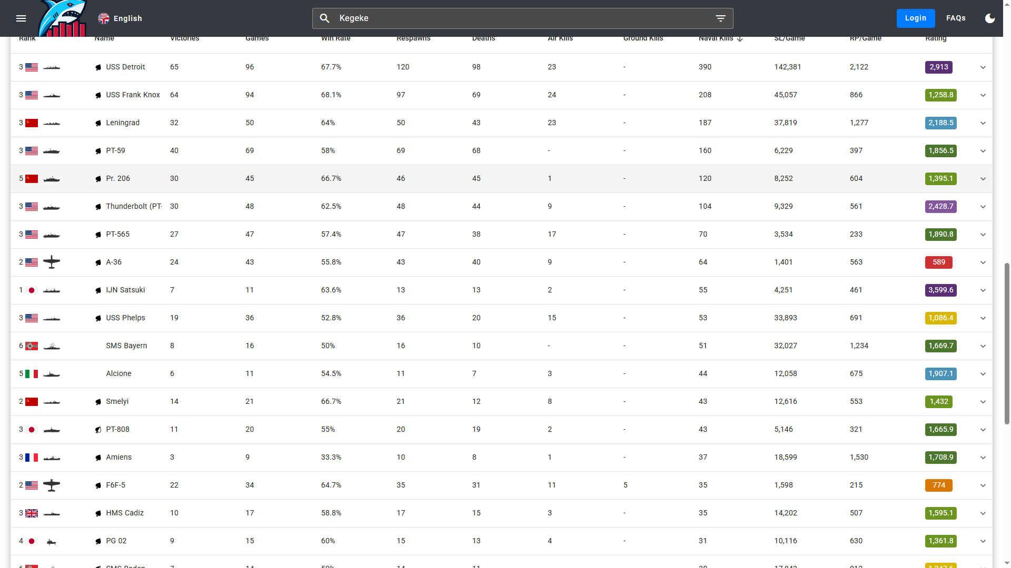Click the red 589 rating badge
Viewport: 1011px width, 568px height.
click(x=938, y=262)
